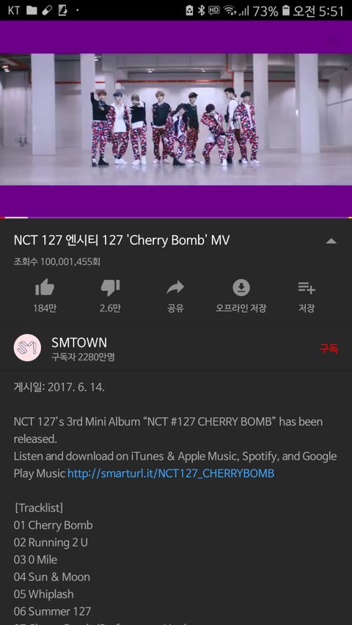This screenshot has height=625, width=352.
Task: Tap the offline save download icon
Action: [241, 287]
